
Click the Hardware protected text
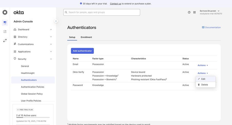[x=141, y=76]
